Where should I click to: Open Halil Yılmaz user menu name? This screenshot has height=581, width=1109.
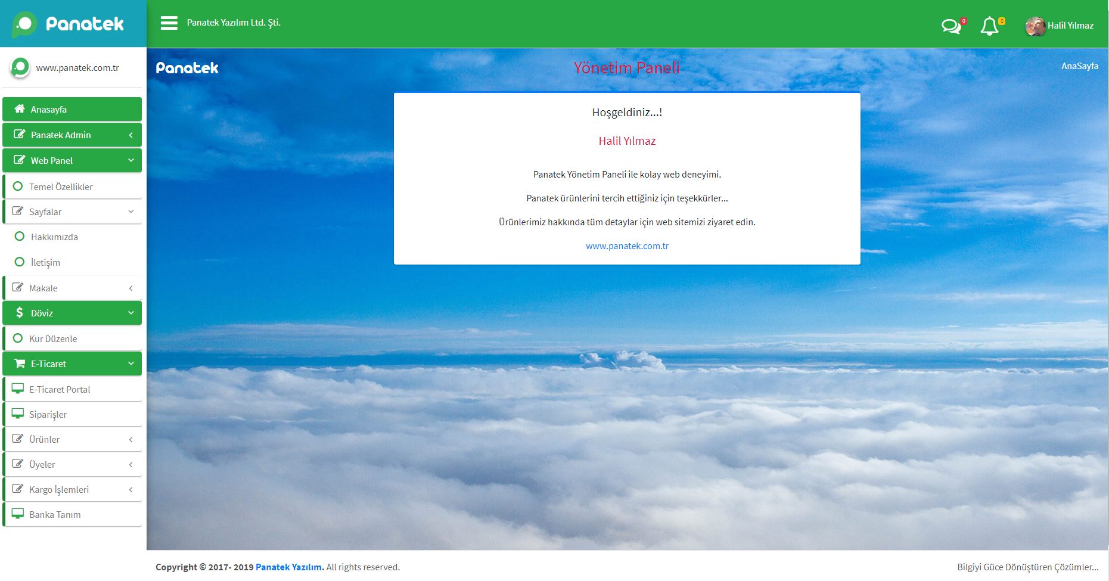point(1070,26)
